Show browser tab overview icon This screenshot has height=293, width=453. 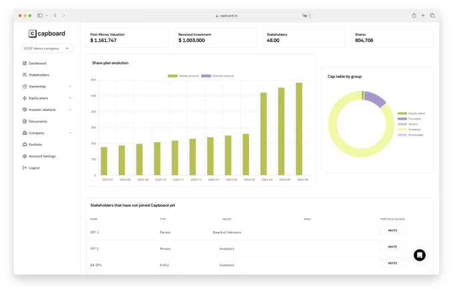(x=432, y=15)
